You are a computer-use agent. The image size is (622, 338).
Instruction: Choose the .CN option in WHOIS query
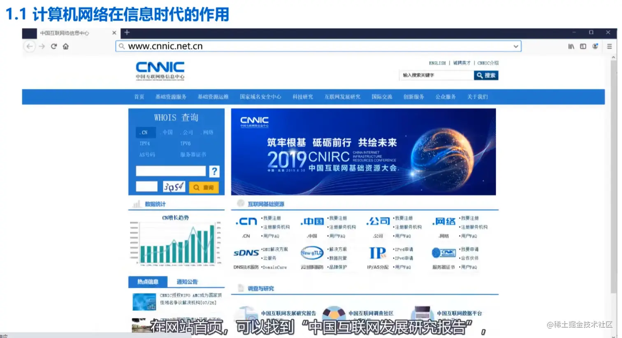146,133
